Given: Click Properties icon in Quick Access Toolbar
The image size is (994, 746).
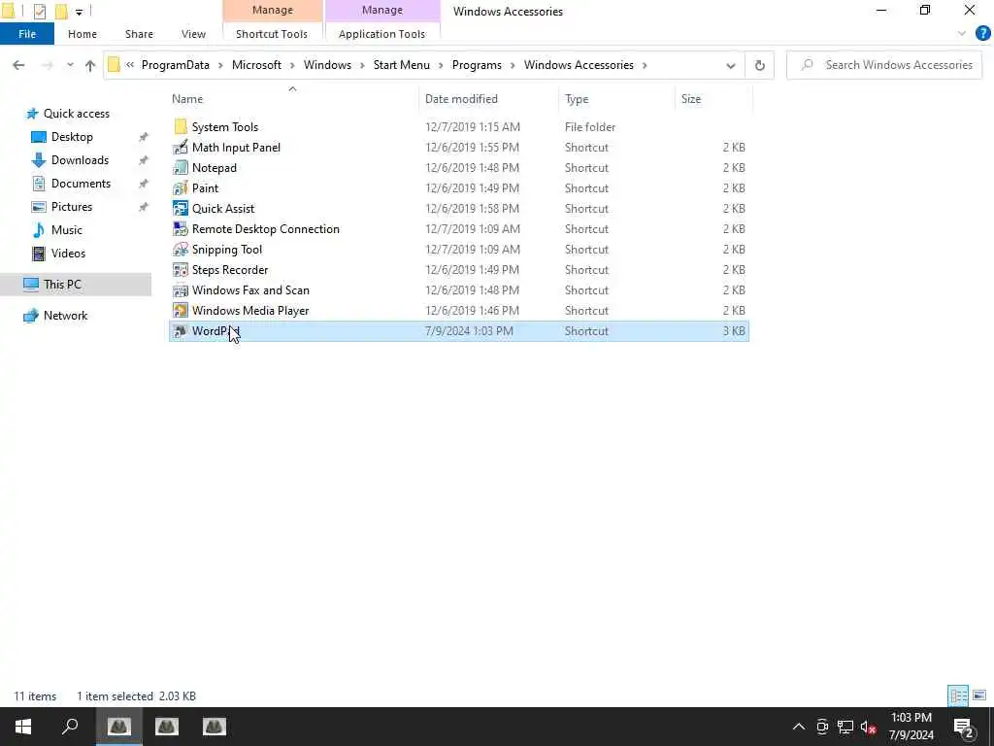Looking at the screenshot, I should (39, 11).
